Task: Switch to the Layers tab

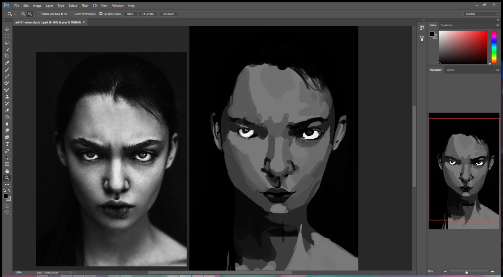Action: [450, 70]
